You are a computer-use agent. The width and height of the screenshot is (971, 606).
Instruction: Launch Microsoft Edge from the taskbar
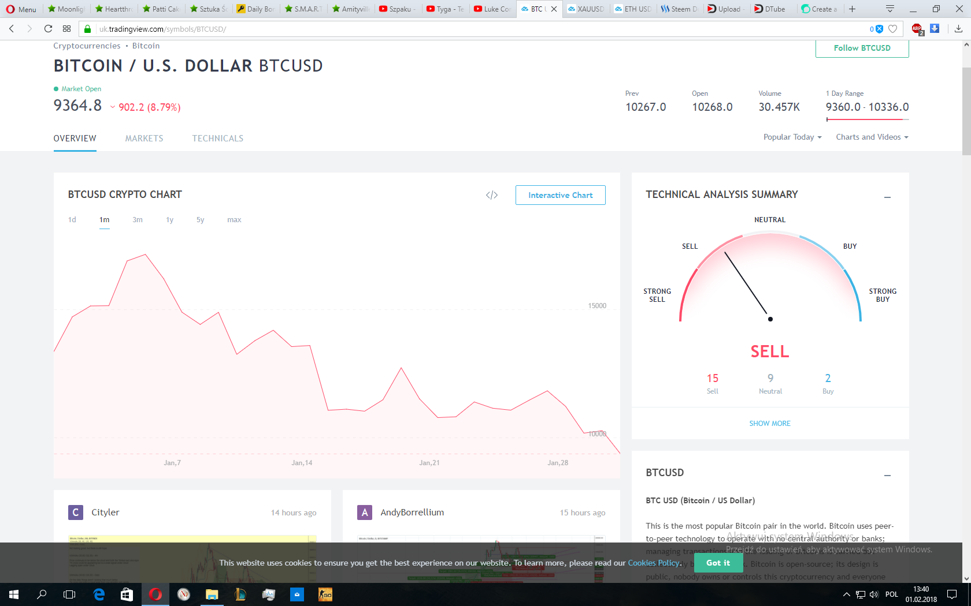[x=99, y=594]
